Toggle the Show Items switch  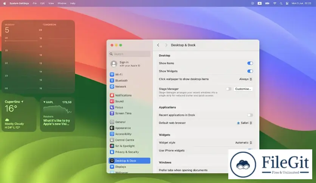tap(250, 63)
